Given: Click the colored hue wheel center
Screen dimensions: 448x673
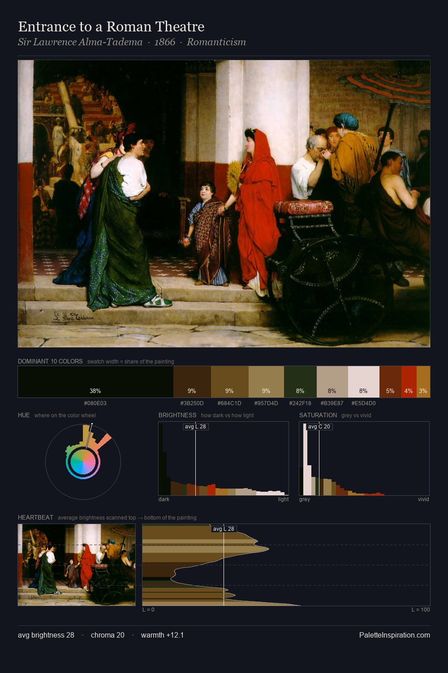Looking at the screenshot, I should pyautogui.click(x=83, y=462).
